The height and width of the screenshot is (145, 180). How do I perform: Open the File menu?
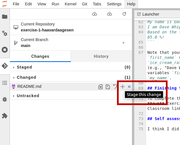pyautogui.click(x=16, y=4)
